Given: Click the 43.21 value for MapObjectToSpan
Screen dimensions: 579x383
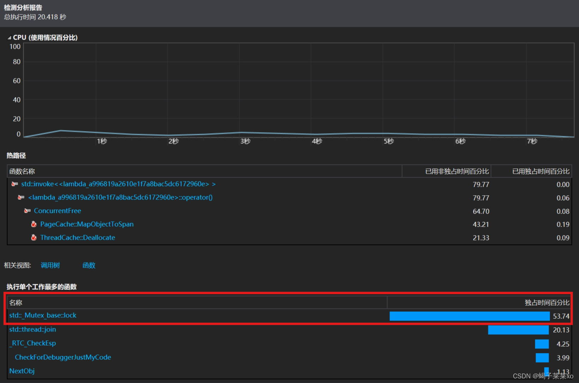Looking at the screenshot, I should pos(481,224).
